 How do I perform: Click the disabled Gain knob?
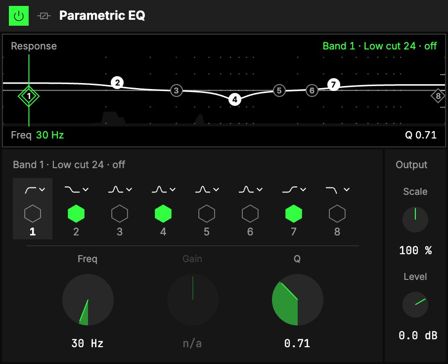point(193,300)
